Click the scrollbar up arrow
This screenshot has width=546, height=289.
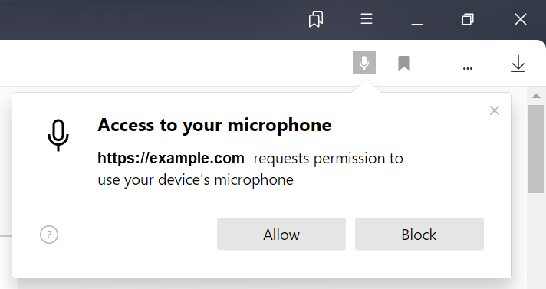point(537,96)
